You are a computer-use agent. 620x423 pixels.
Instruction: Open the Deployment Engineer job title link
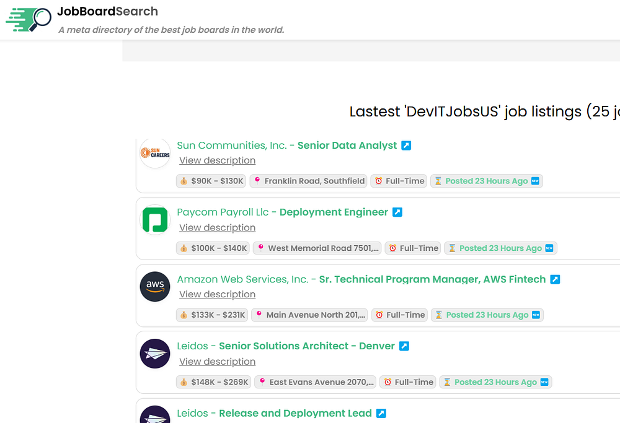pos(334,212)
